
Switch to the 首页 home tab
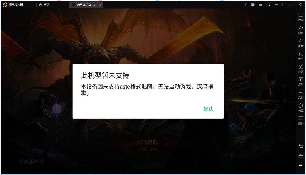coord(44,5)
